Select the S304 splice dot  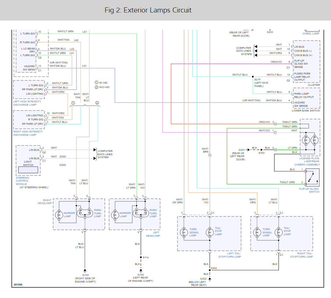pos(210,270)
